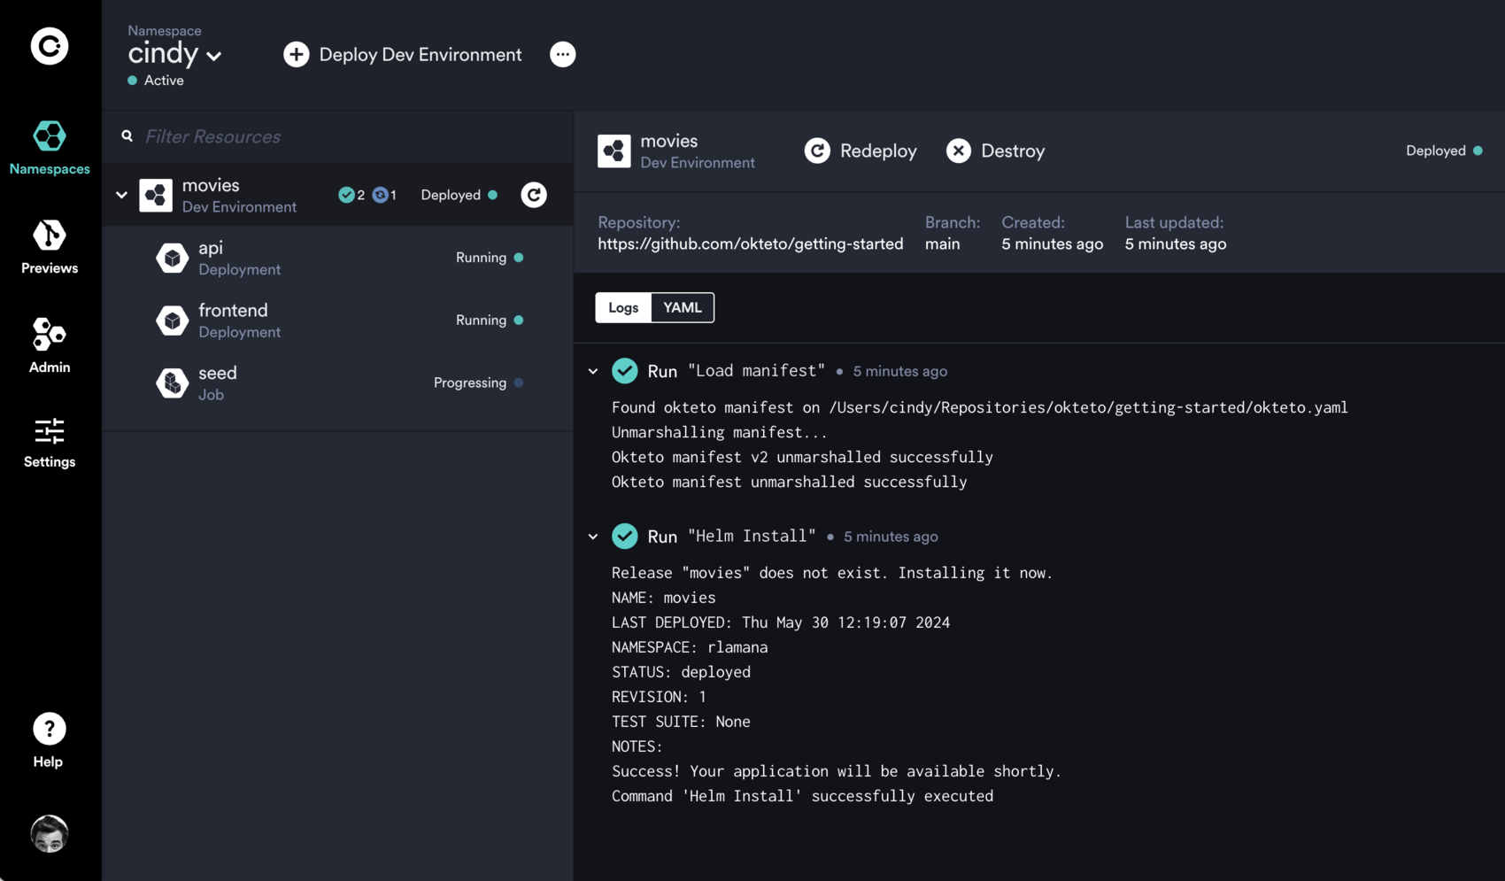Collapse the movies Dev Environment tree
Screen dimensions: 1505x881
[121, 195]
